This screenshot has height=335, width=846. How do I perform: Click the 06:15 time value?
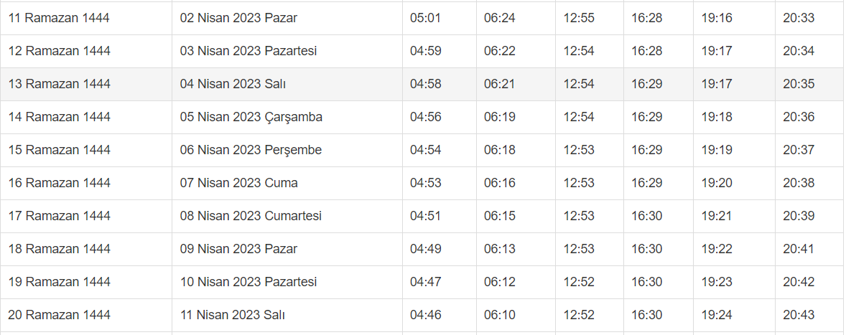(499, 216)
